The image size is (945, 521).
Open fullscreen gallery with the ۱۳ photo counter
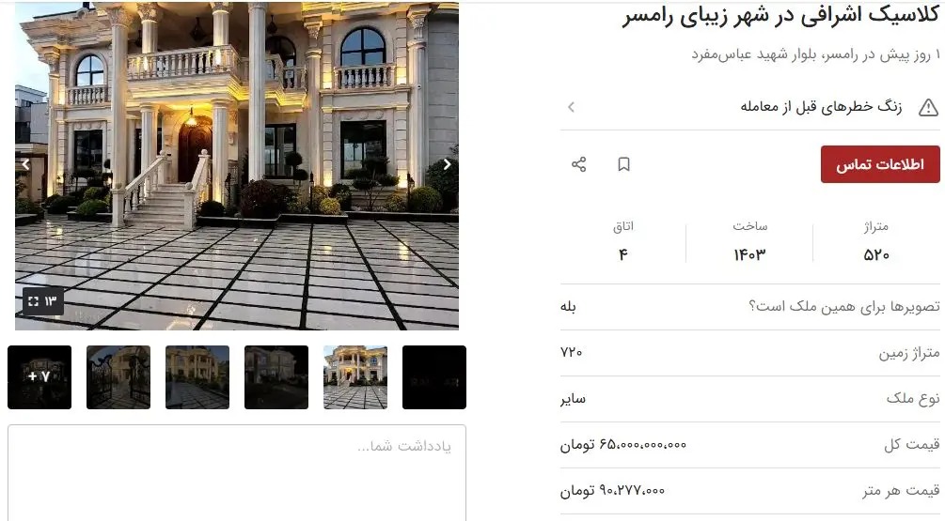click(43, 301)
